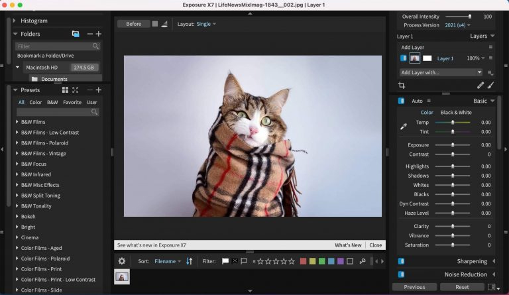Collapse the Presets panel
Image resolution: width=509 pixels, height=295 pixels.
(15, 90)
